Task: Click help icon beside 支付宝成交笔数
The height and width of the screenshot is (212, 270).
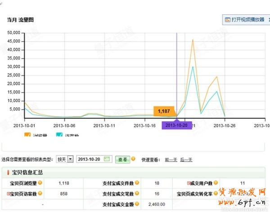Action: coord(137,193)
